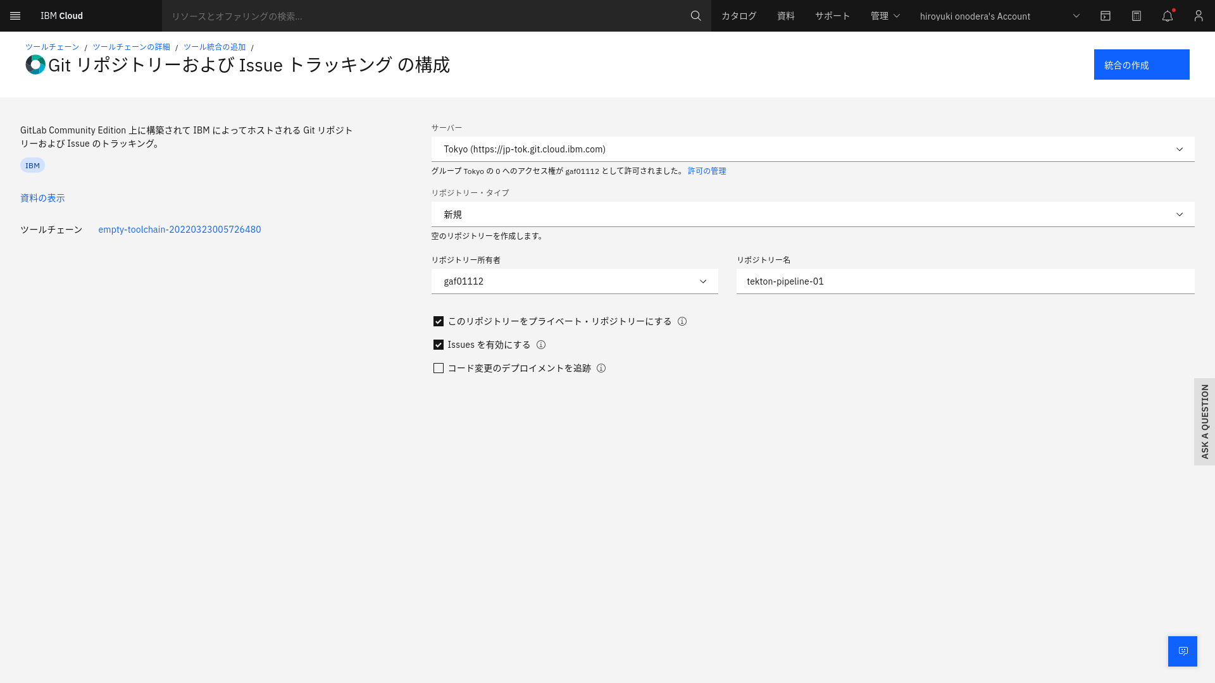Open the cloud shell console icon
Viewport: 1215px width, 683px height.
point(1106,16)
